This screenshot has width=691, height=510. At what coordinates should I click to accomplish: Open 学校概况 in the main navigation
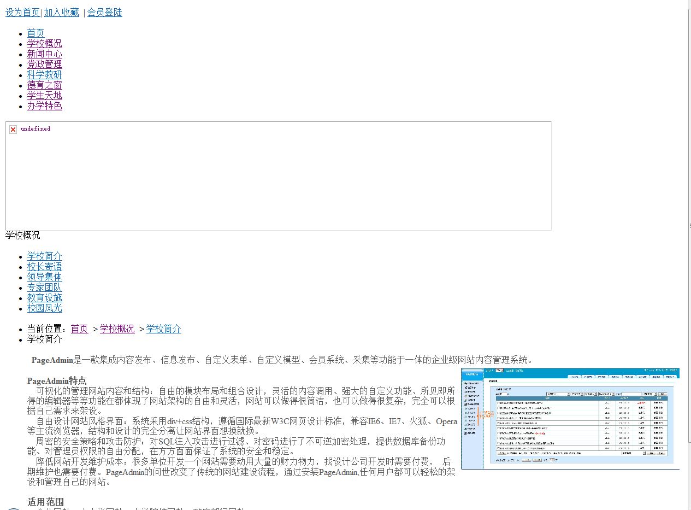click(45, 44)
